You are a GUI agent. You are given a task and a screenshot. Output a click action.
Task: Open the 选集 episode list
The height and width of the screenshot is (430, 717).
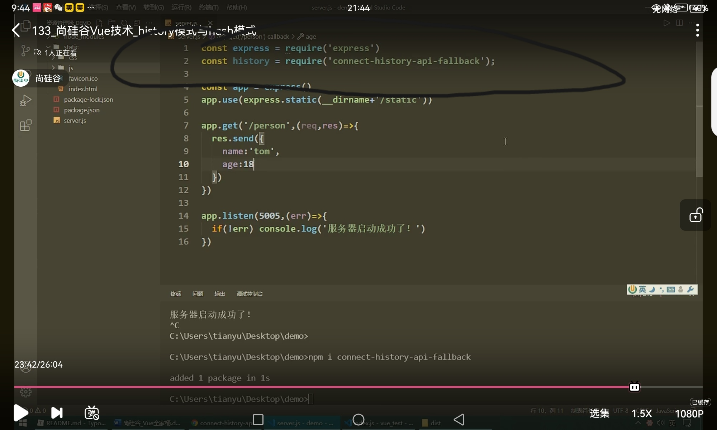tap(599, 414)
